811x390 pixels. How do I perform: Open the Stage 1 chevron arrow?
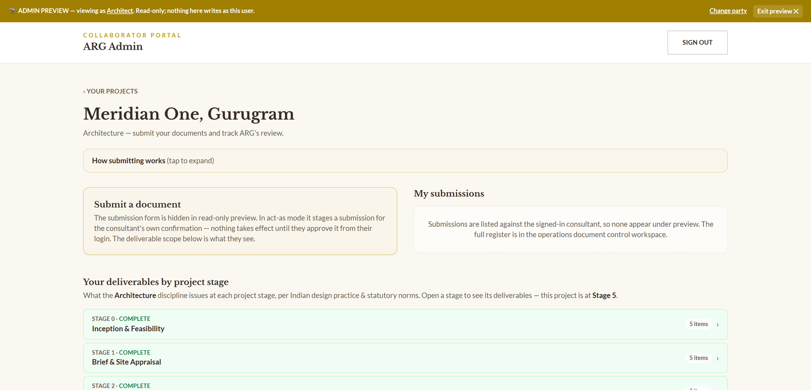click(x=718, y=359)
